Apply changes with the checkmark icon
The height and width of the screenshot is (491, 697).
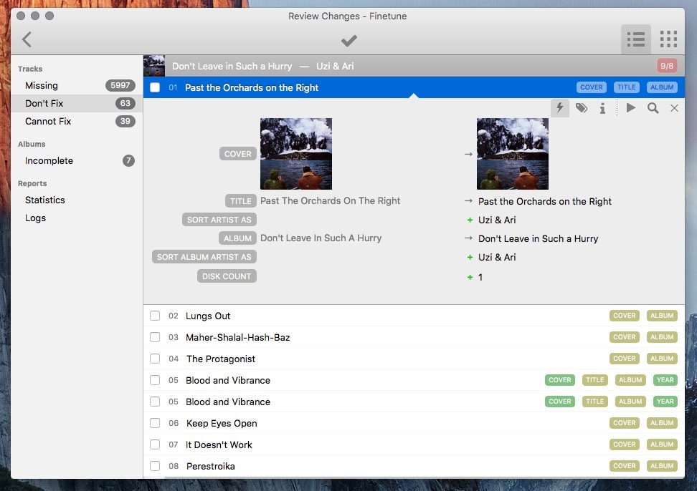(x=349, y=40)
